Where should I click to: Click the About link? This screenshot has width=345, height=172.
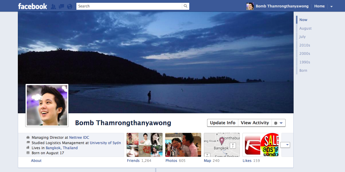tap(36, 160)
